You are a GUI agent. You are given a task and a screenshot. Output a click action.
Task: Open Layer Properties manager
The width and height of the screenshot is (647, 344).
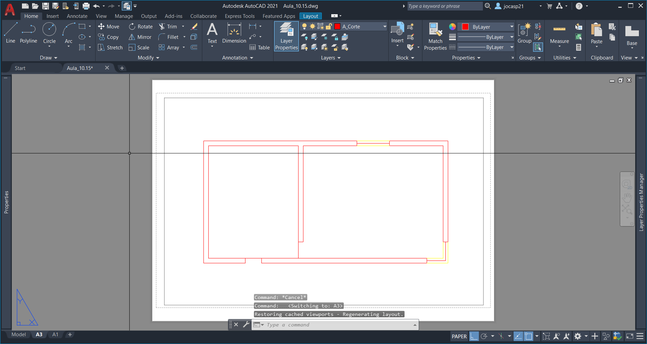286,36
